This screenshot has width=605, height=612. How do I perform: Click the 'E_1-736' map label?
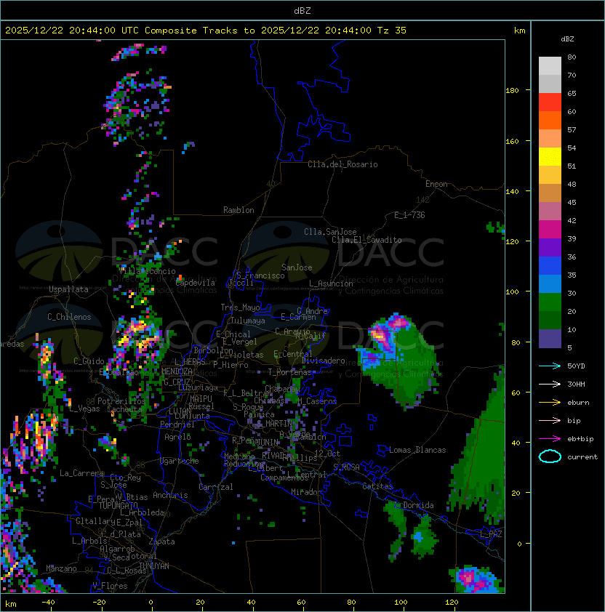(x=409, y=215)
